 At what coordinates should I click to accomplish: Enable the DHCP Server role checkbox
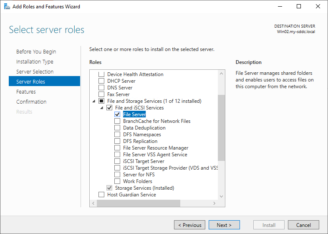click(x=101, y=81)
